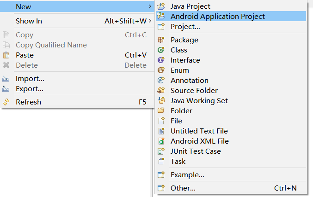The image size is (313, 197).
Task: Open Other... wizard entry
Action: click(x=183, y=188)
